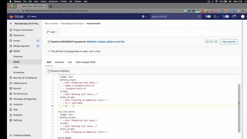The height and width of the screenshot is (139, 247).
Task: Place cursor on line 17 'ls'
Action: (66, 106)
